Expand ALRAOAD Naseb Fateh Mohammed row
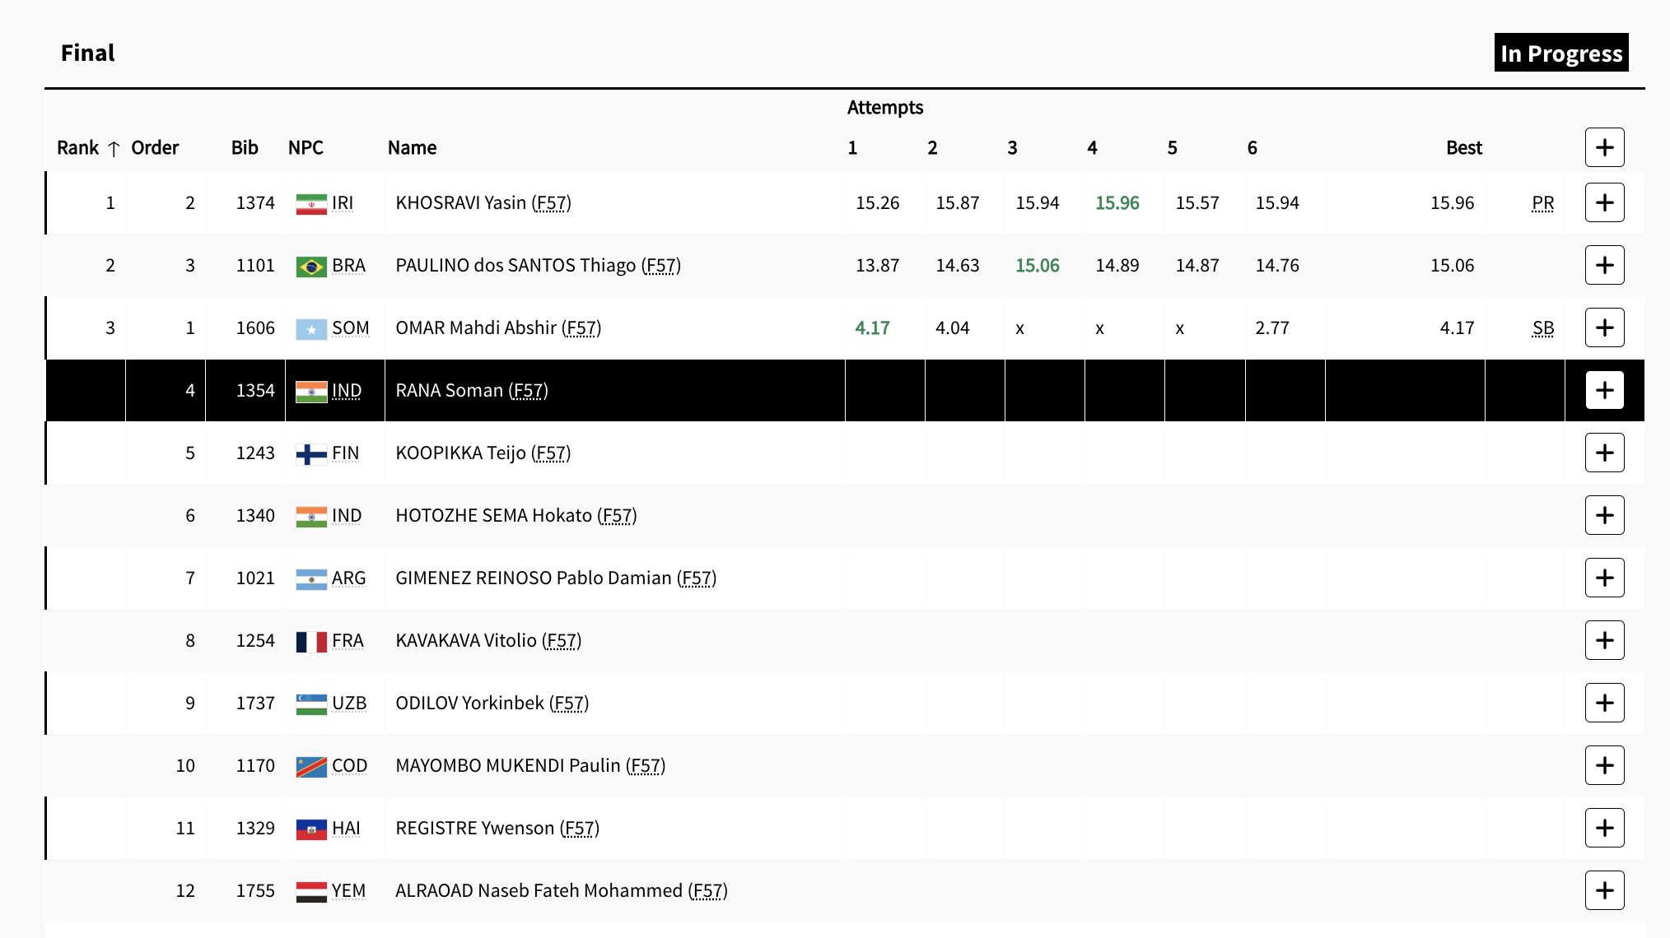 [1604, 890]
